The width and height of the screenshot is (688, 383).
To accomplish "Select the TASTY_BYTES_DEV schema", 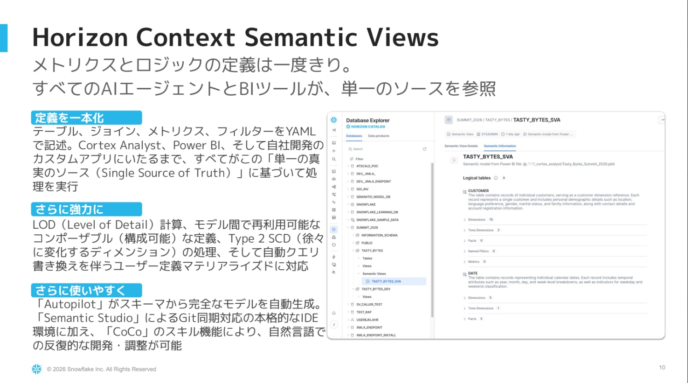I will coord(376,289).
